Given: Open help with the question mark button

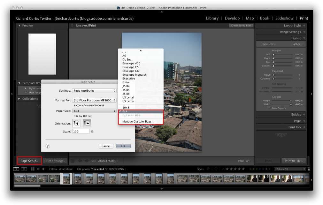Looking at the screenshot, I should click(x=48, y=146).
